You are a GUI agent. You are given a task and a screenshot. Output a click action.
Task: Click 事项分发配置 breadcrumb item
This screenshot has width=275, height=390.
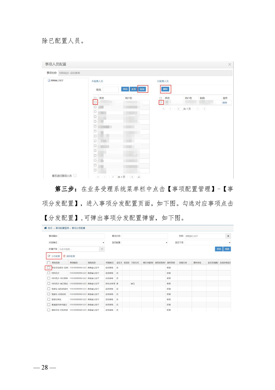coord(78,228)
